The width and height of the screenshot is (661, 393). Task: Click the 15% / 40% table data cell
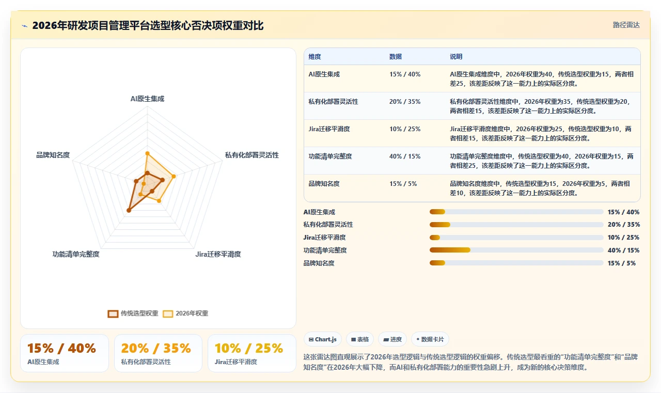point(405,74)
